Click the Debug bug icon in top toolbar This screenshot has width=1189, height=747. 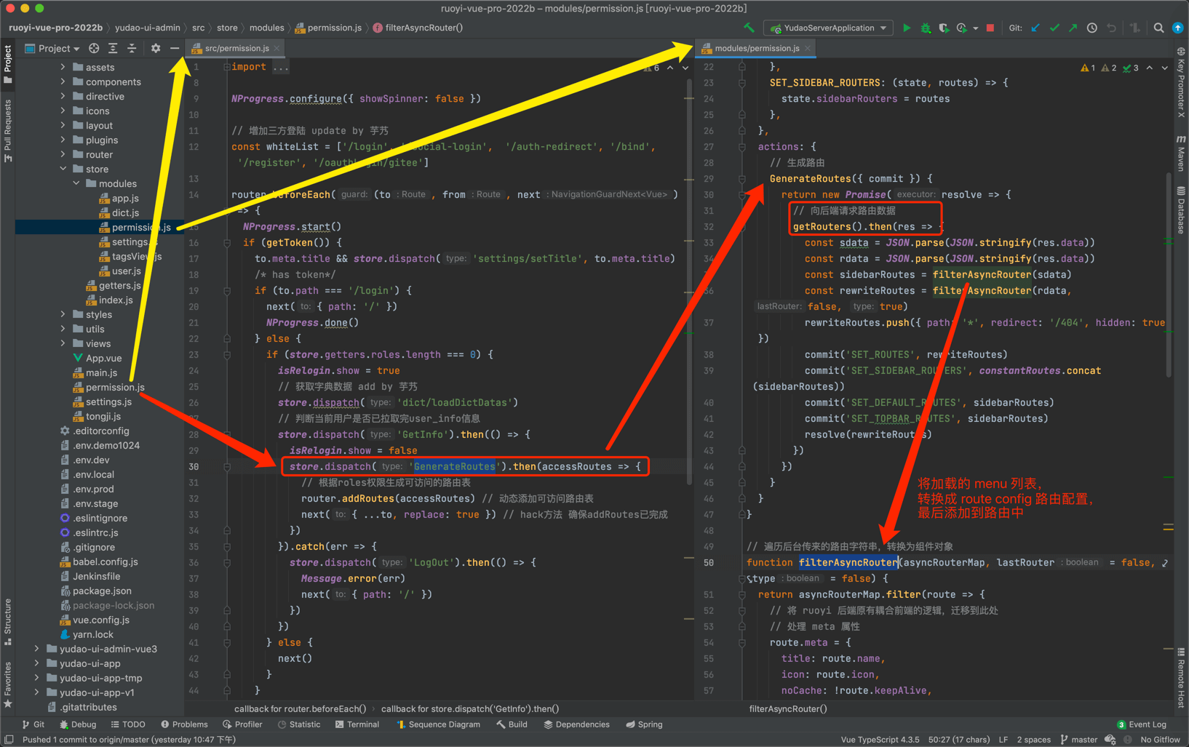pyautogui.click(x=925, y=28)
